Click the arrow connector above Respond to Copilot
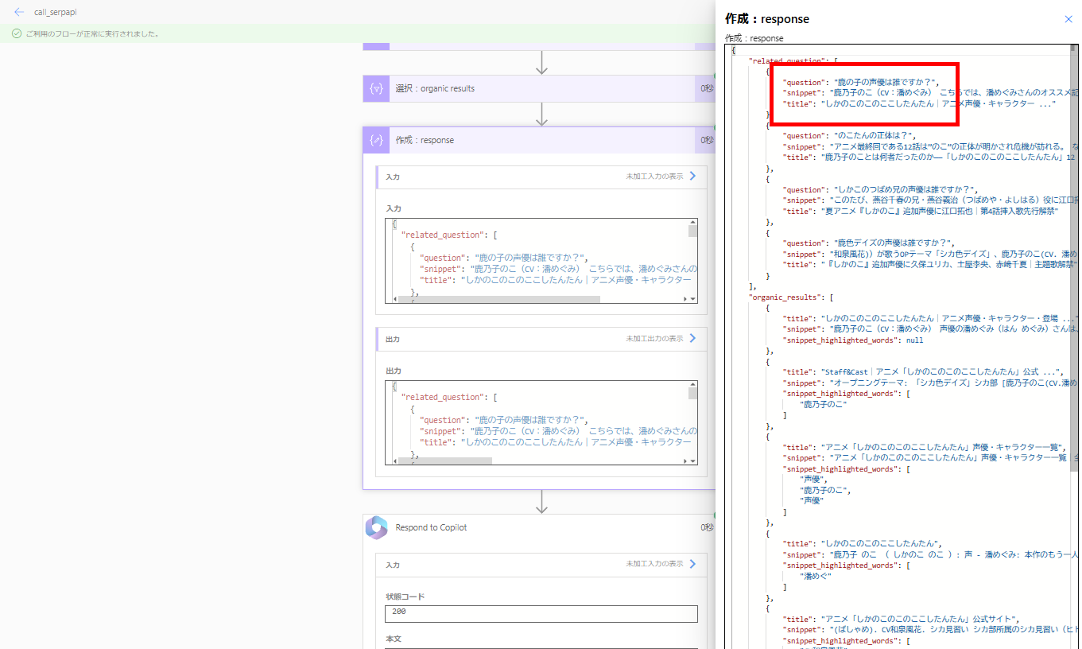This screenshot has height=649, width=1082. (542, 503)
